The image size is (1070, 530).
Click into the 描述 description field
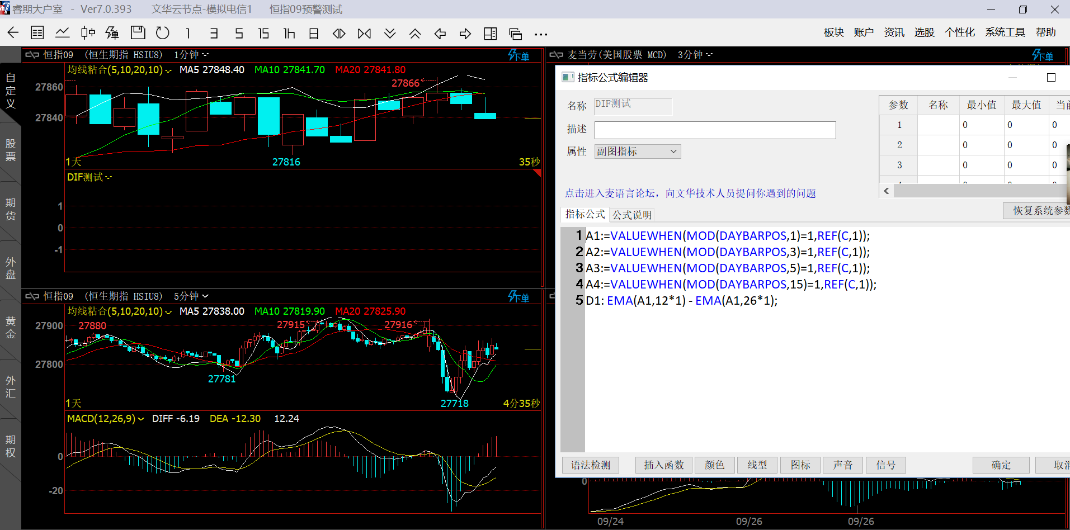point(714,130)
